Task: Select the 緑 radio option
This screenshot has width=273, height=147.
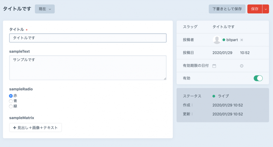Action: coord(11,106)
